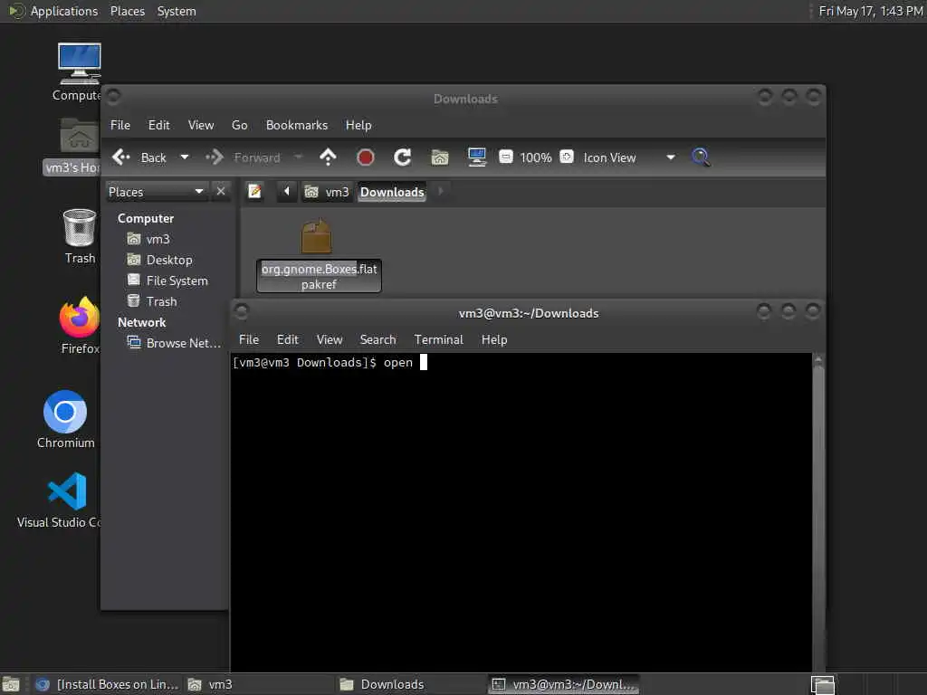Select the Trash desktop icon
Viewport: 927px width, 695px height.
tap(80, 236)
